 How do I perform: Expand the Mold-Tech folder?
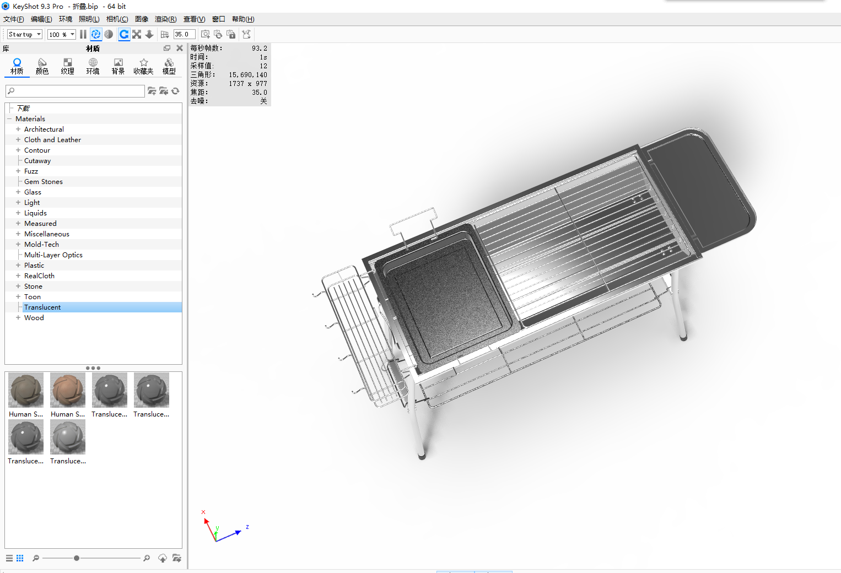click(x=18, y=245)
